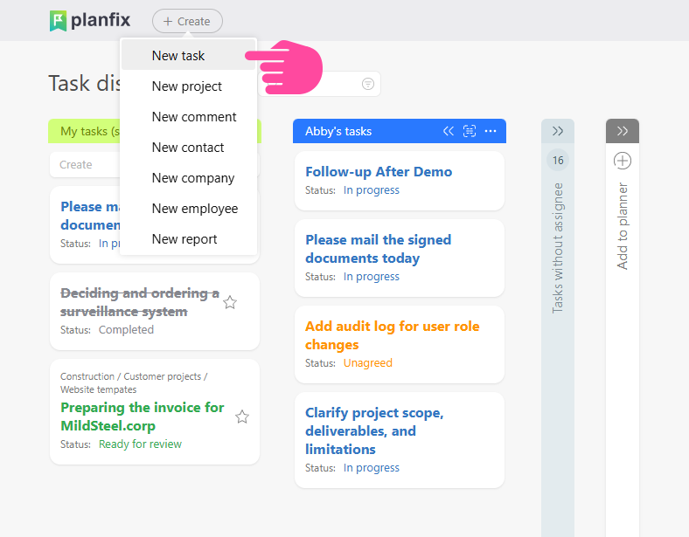This screenshot has height=537, width=689.
Task: Click the Planfix logo
Action: point(90,21)
